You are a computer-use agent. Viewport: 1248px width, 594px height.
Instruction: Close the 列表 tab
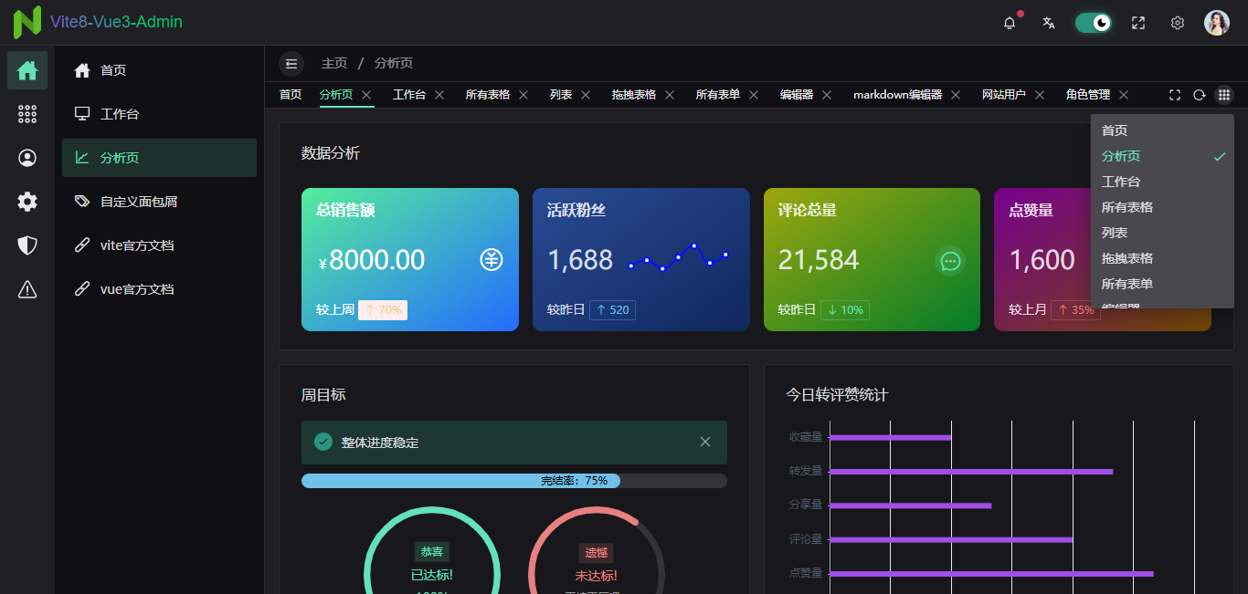(x=586, y=95)
